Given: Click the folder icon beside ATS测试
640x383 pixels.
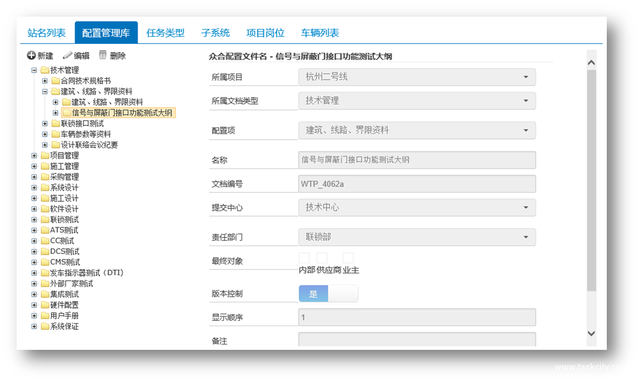Looking at the screenshot, I should [x=45, y=230].
